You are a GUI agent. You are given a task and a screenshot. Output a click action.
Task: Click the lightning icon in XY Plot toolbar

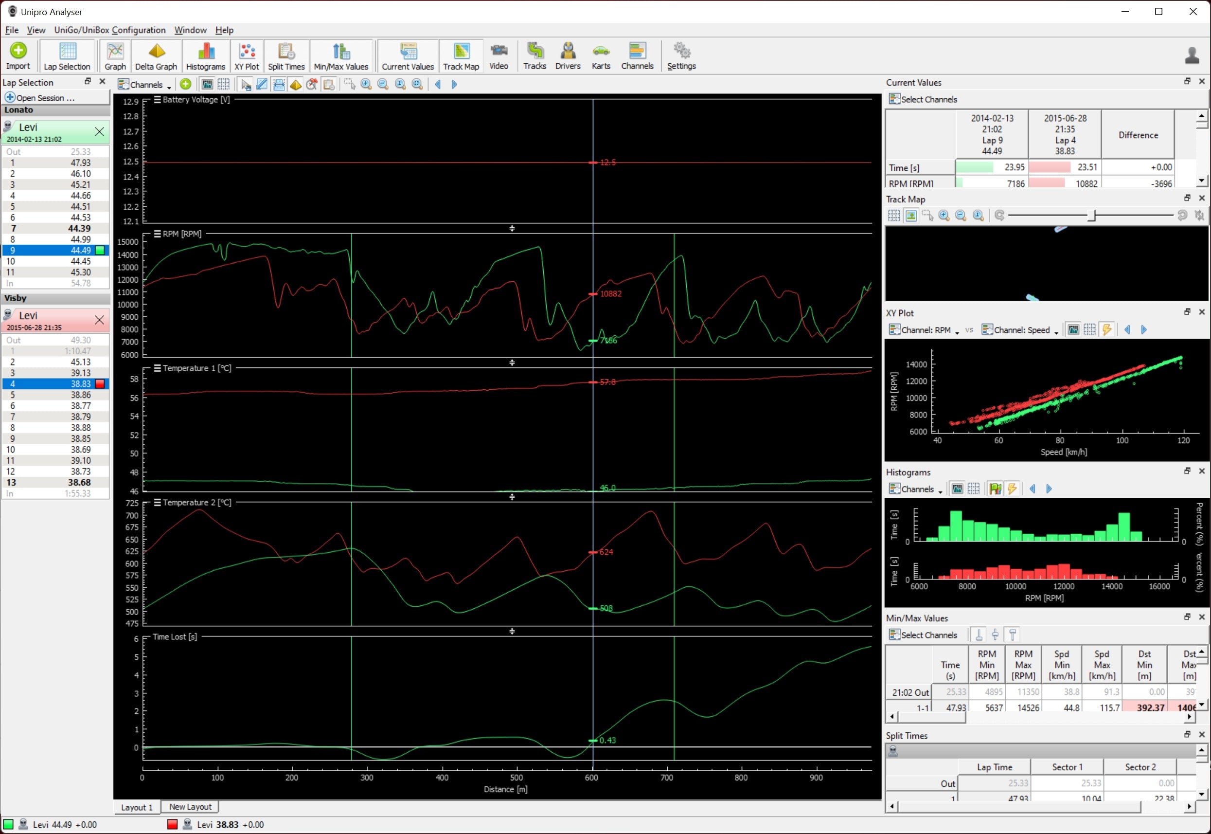pyautogui.click(x=1106, y=330)
